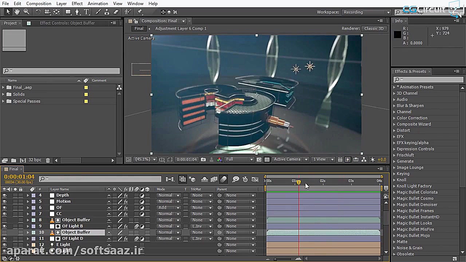Screen dimensions: 466x262
Task: Select the Eraser tool
Action: [x=116, y=12]
